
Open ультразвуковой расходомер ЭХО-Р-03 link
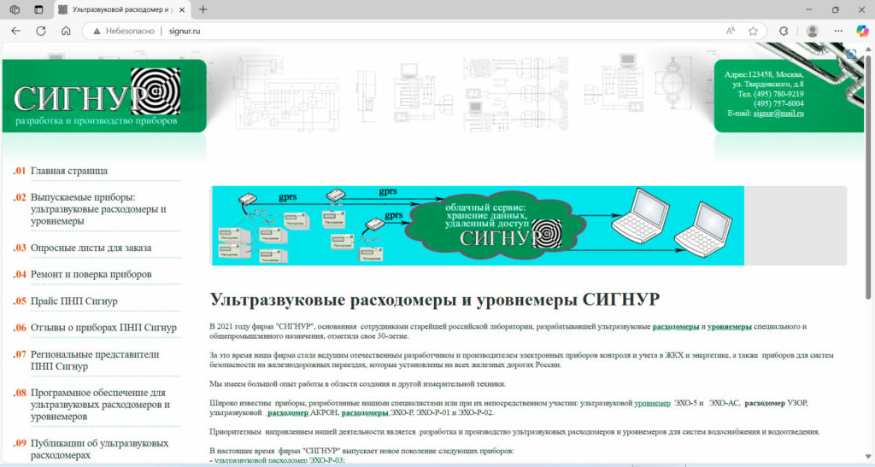pos(279,460)
